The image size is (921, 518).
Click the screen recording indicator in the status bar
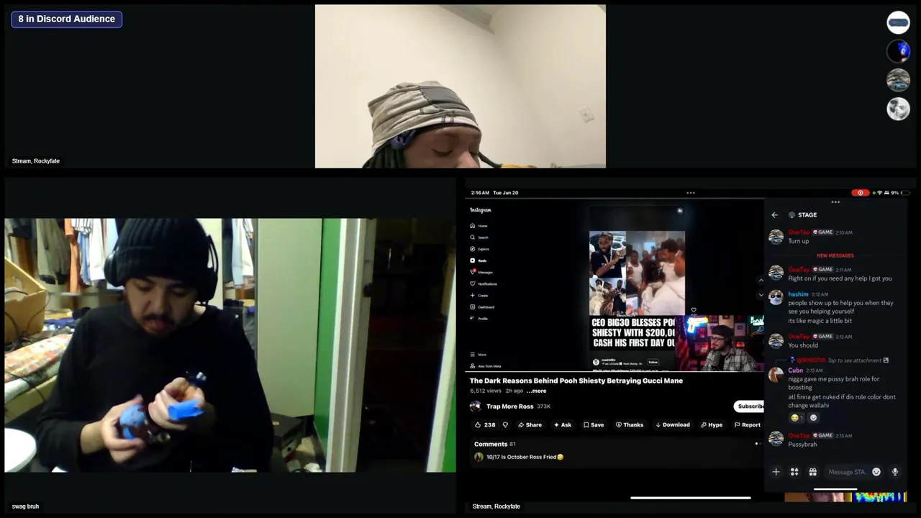click(859, 193)
